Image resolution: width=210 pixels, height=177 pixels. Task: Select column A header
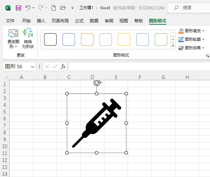21,77
